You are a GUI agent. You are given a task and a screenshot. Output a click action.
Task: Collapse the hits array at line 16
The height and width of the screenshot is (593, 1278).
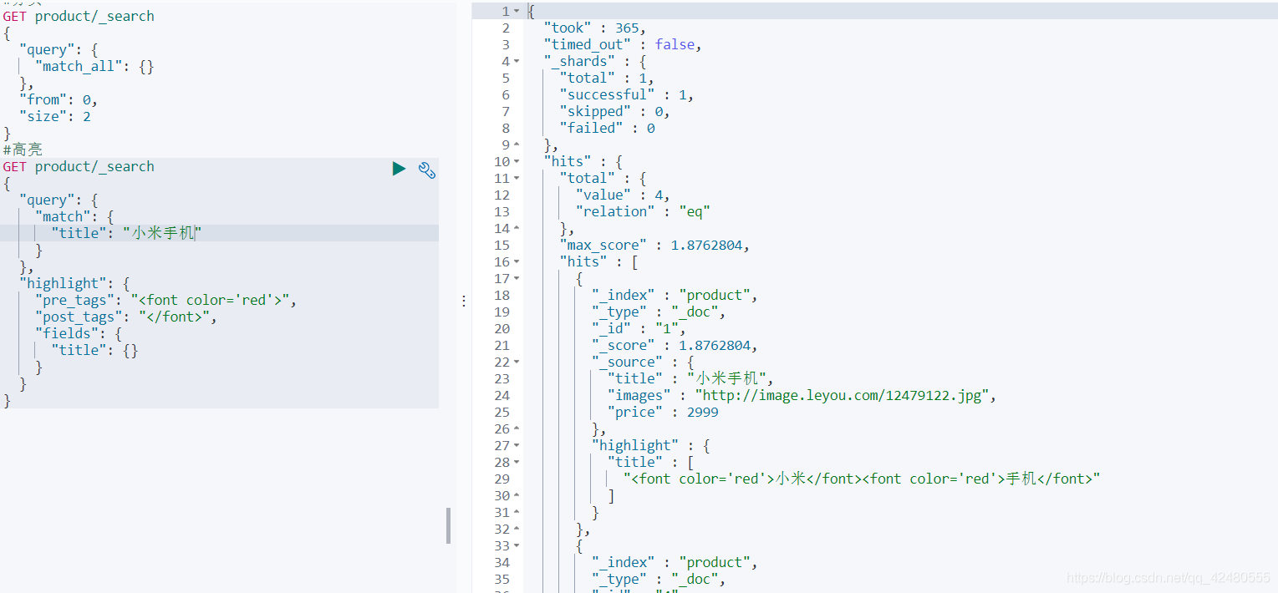[x=517, y=262]
